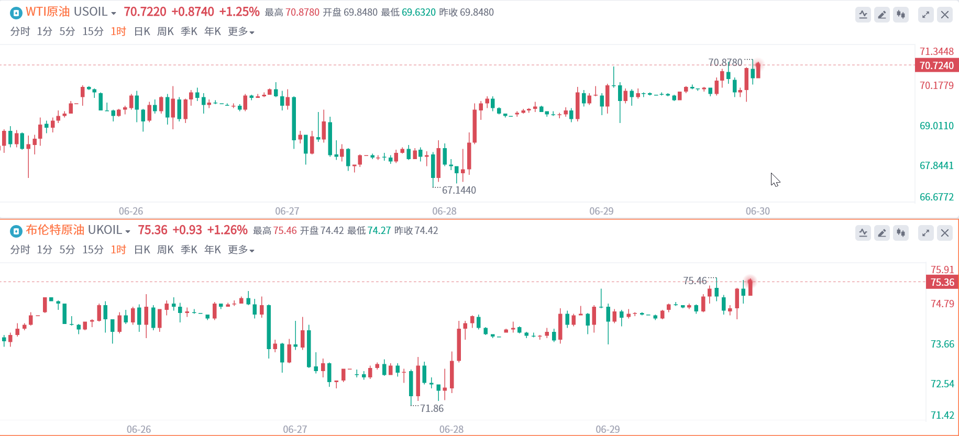Open the indicator line icon on the WTI chart
Viewport: 959px width, 436px height.
click(863, 15)
